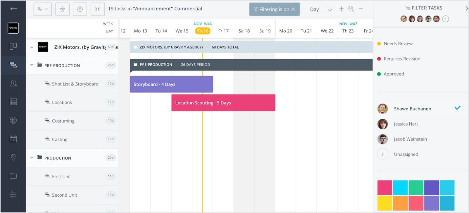This screenshot has height=213, width=469.
Task: Select the Locations task row
Action: click(x=72, y=102)
